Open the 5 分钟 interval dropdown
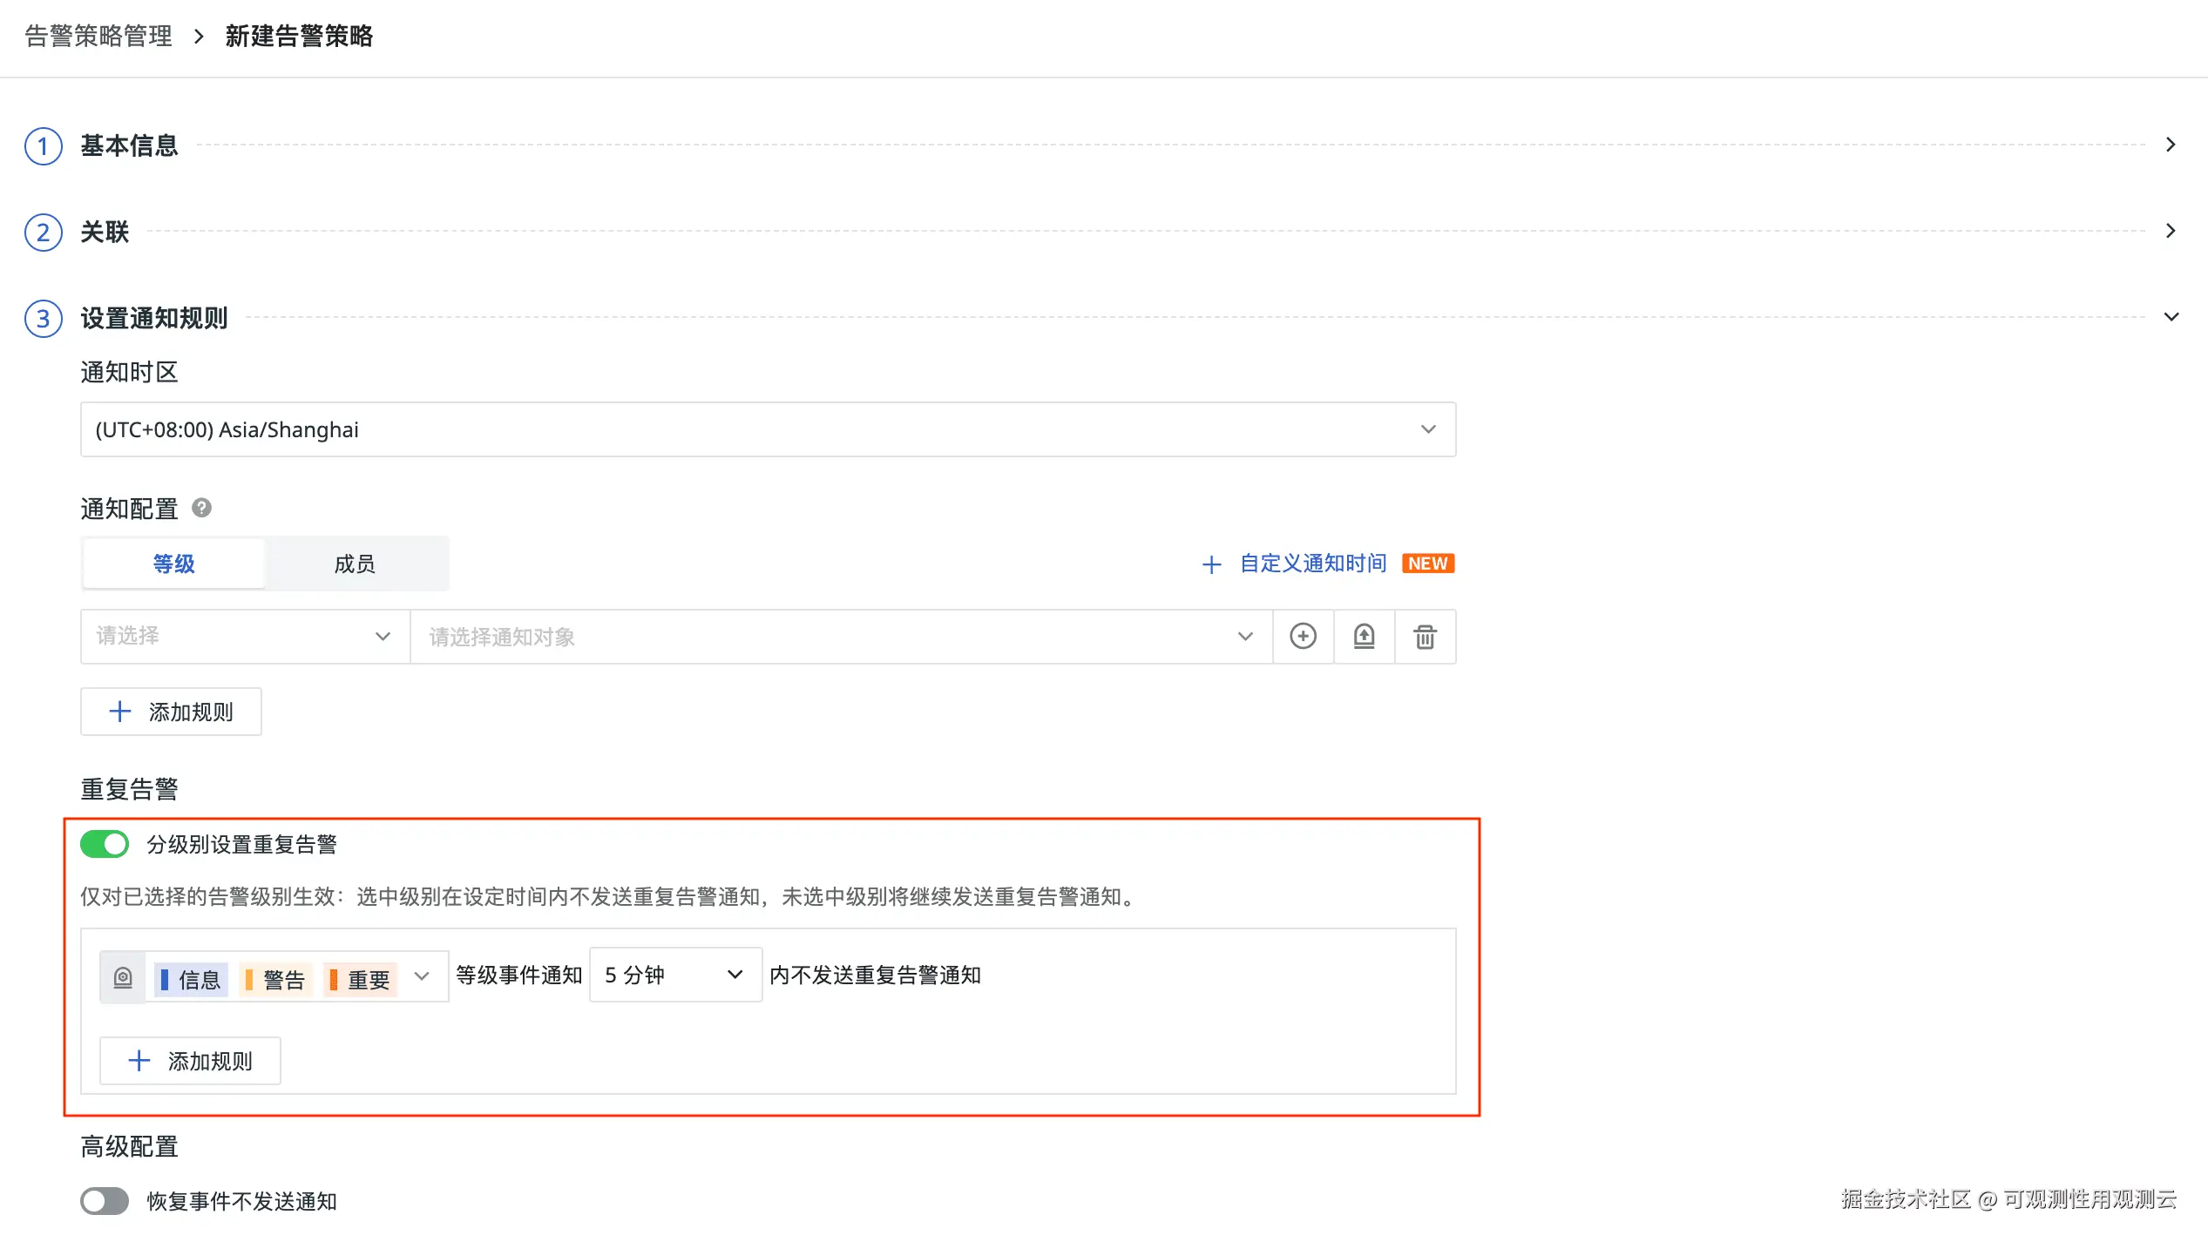The width and height of the screenshot is (2208, 1242). click(x=674, y=975)
